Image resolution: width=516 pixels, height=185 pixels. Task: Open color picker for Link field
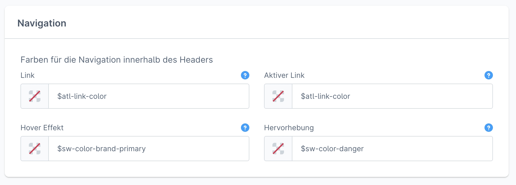[35, 96]
